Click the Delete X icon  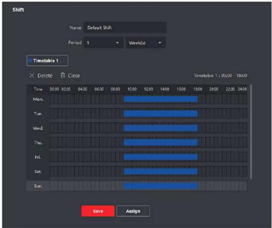tap(32, 75)
